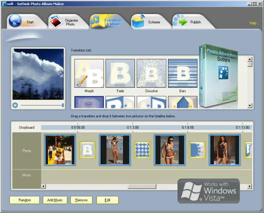This screenshot has height=213, width=264.
Task: Select the splatter-edge transition on the storyboard
Action: (x=197, y=150)
